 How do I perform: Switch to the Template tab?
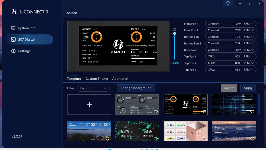pos(74,79)
